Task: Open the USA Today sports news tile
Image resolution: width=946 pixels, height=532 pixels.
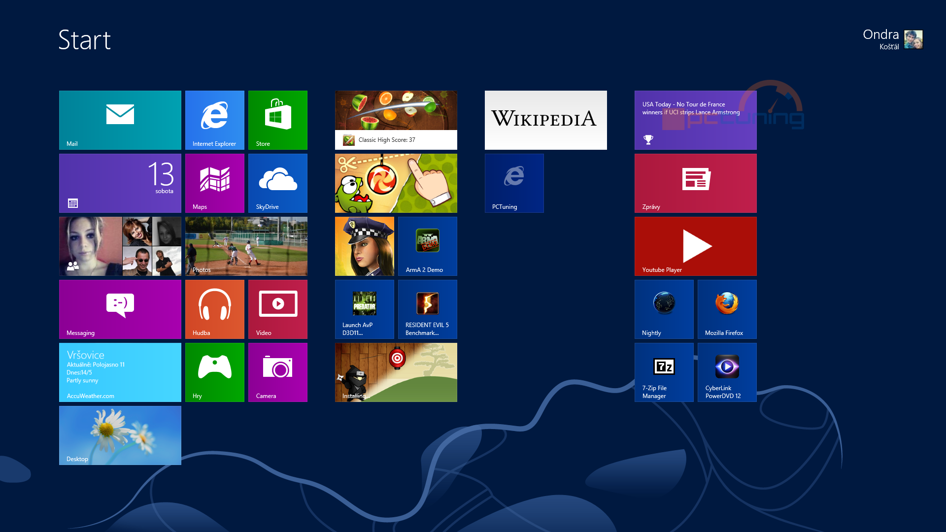Action: coord(696,120)
